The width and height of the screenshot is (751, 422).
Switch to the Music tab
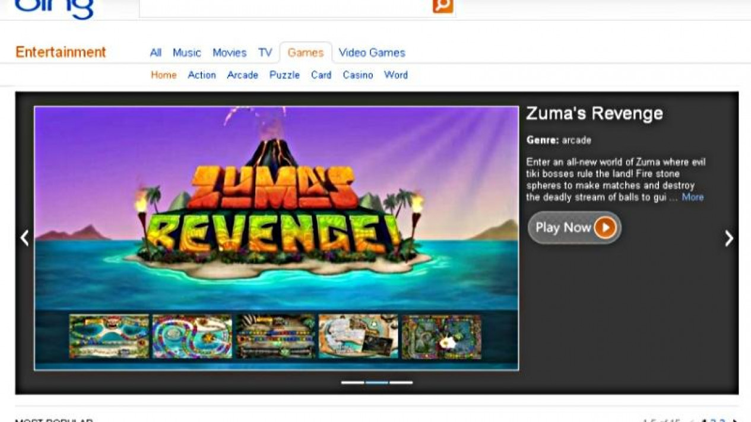(x=187, y=52)
